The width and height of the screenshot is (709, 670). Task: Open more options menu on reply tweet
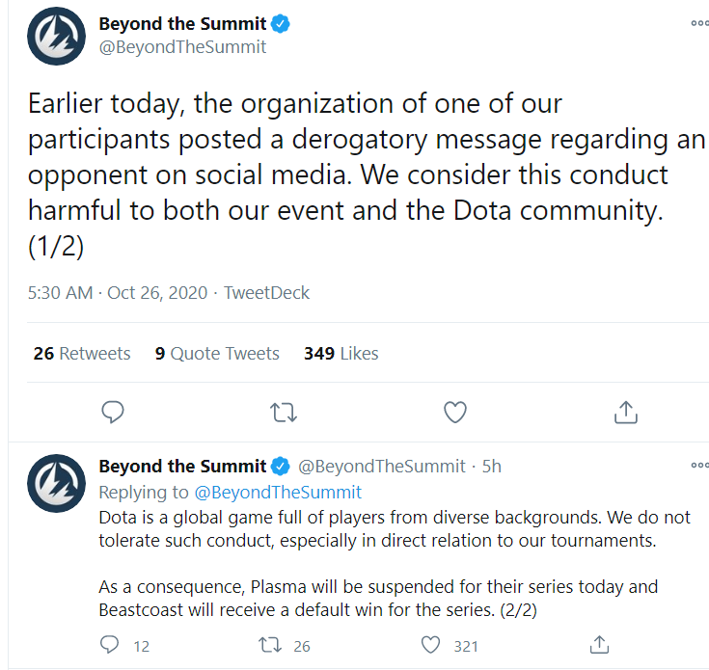coord(699,467)
